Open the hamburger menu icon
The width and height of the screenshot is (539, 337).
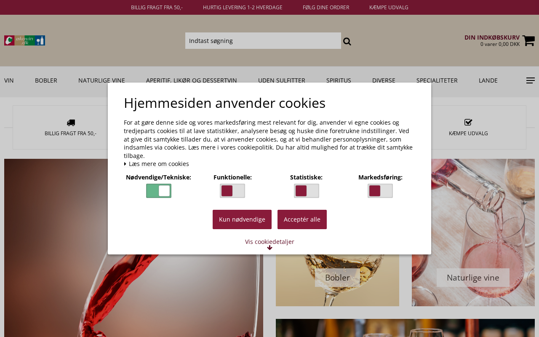pyautogui.click(x=531, y=80)
